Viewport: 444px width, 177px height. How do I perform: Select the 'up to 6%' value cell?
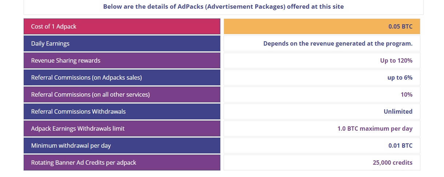coord(400,77)
